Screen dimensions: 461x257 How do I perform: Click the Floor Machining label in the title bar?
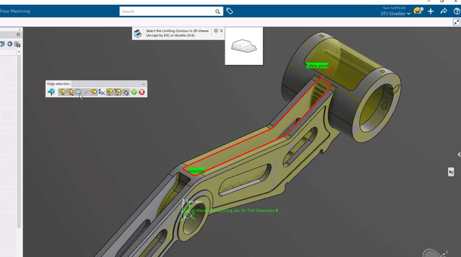(15, 11)
